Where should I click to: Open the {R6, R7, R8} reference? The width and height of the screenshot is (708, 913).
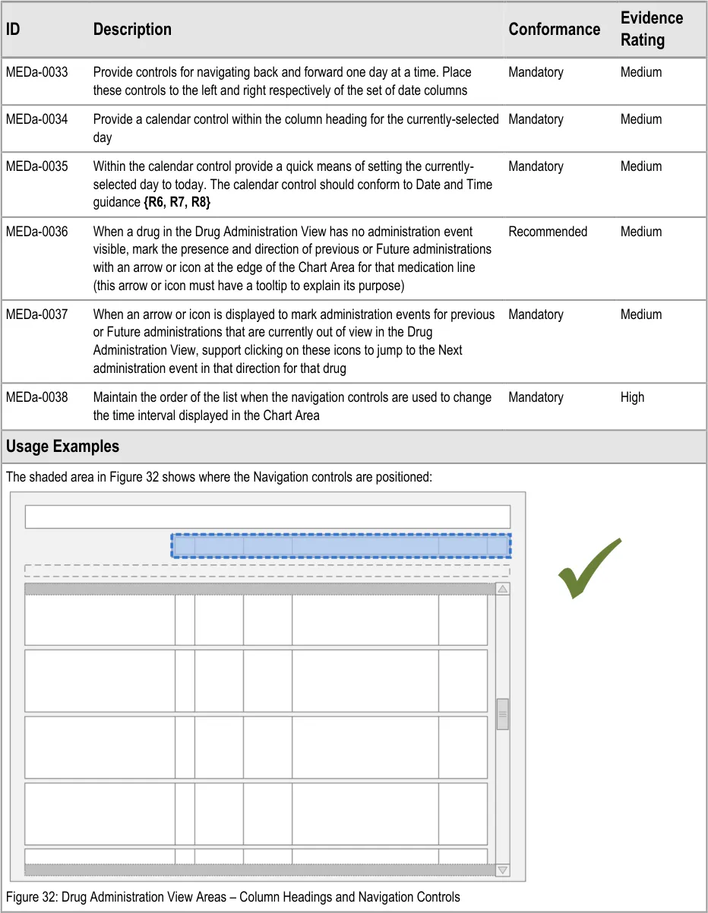(x=176, y=203)
